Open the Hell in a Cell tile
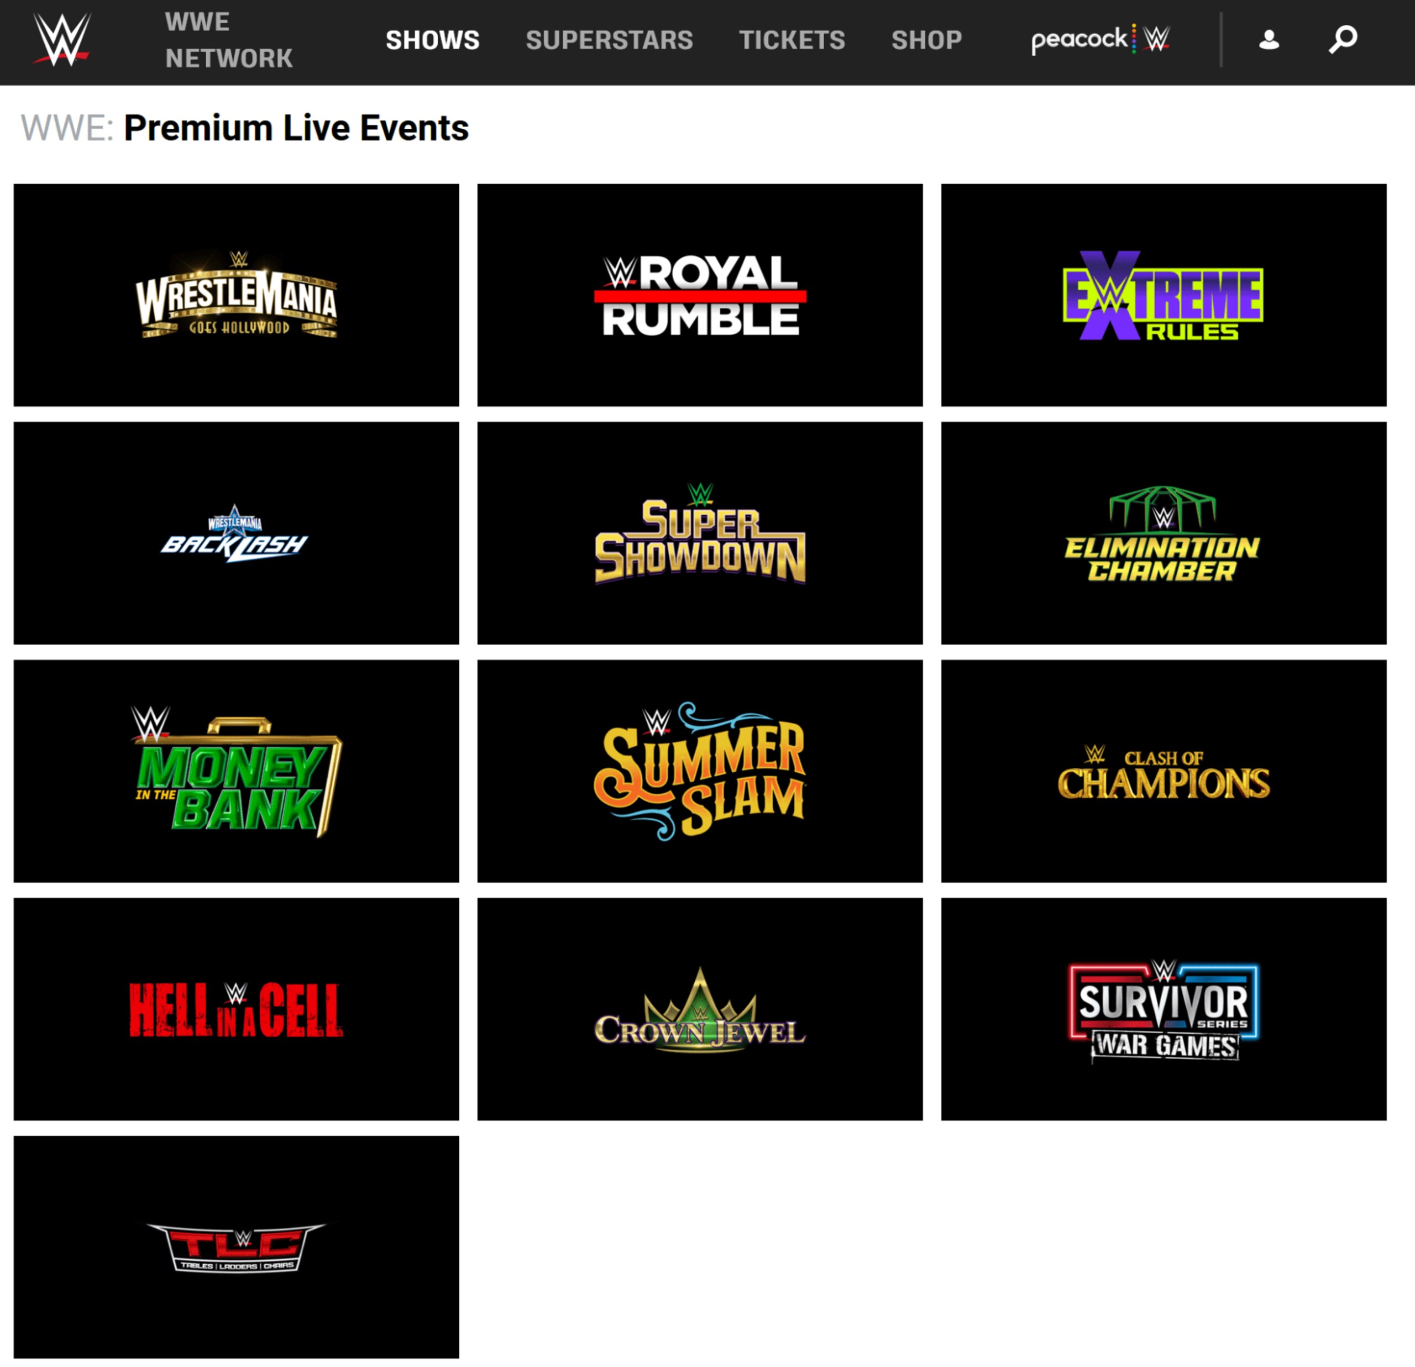1415x1367 pixels. 236,1009
